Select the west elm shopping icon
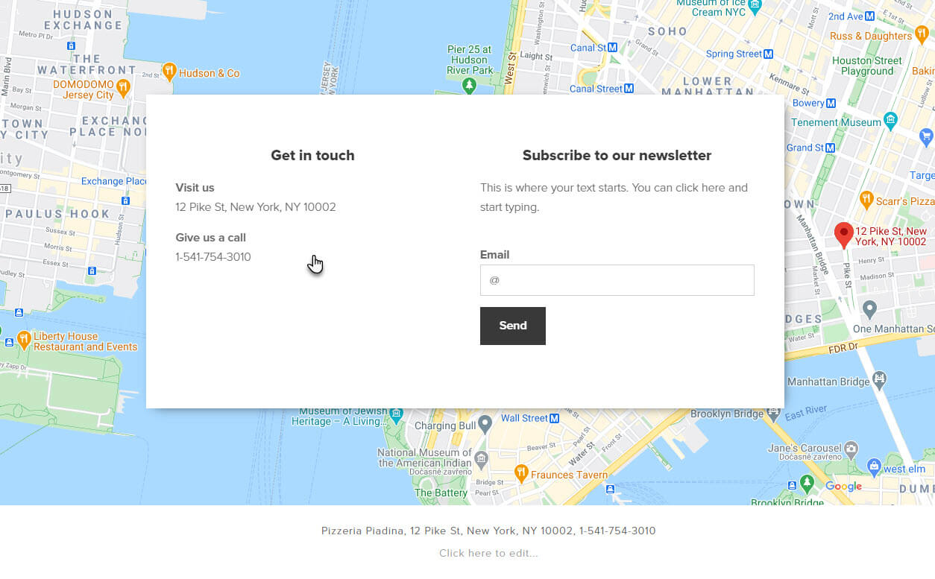The image size is (935, 579). (875, 467)
